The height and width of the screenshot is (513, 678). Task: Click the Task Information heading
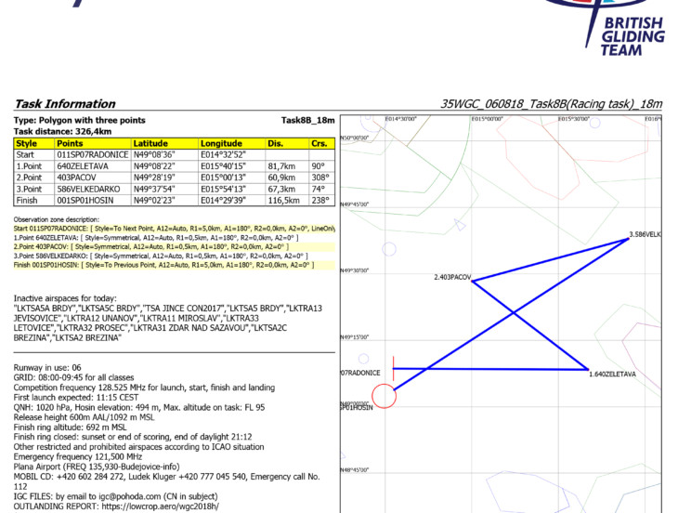(x=64, y=104)
